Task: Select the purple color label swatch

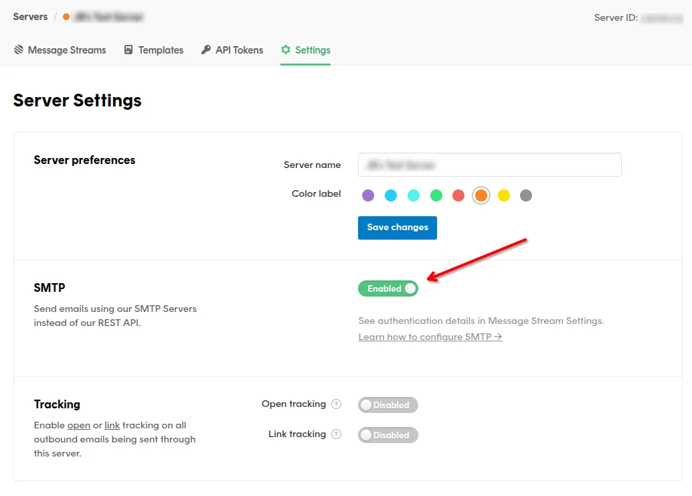Action: coord(367,195)
